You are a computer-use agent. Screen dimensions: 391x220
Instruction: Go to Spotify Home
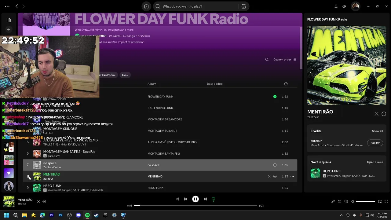click(146, 6)
